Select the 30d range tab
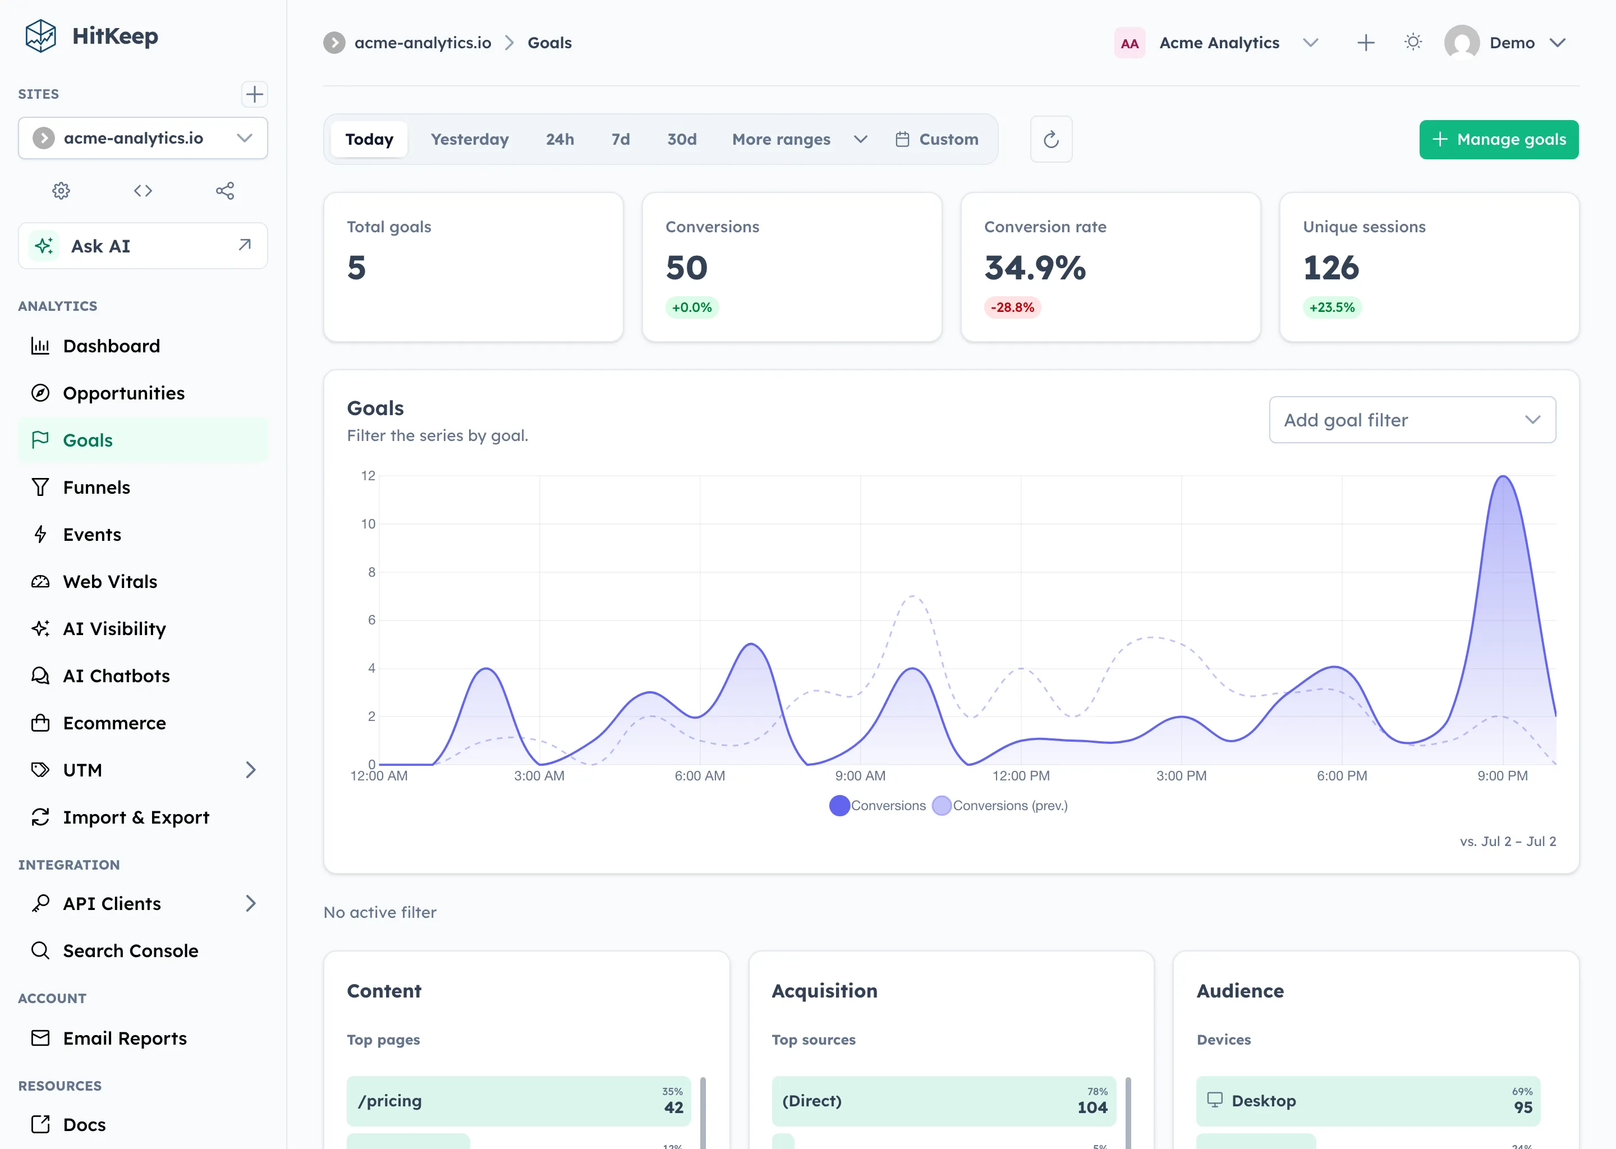 [x=681, y=139]
